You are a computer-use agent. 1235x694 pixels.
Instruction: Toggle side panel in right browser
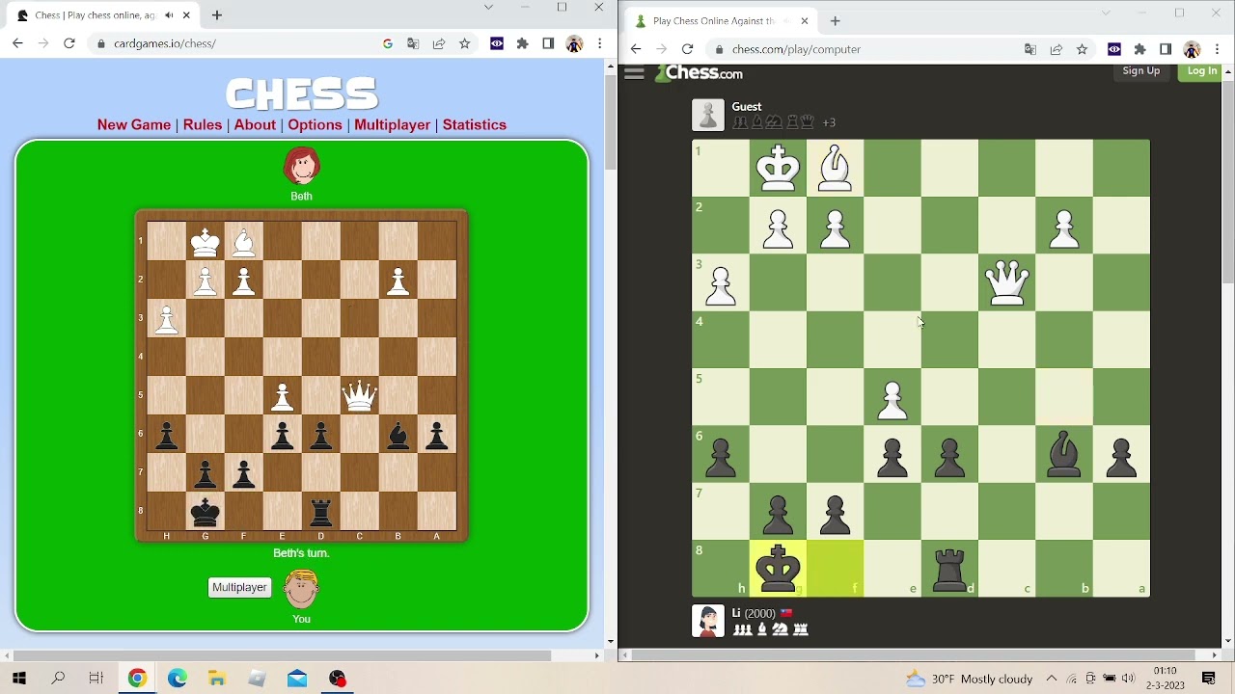1166,49
